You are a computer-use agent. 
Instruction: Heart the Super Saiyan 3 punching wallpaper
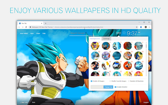[132, 52]
